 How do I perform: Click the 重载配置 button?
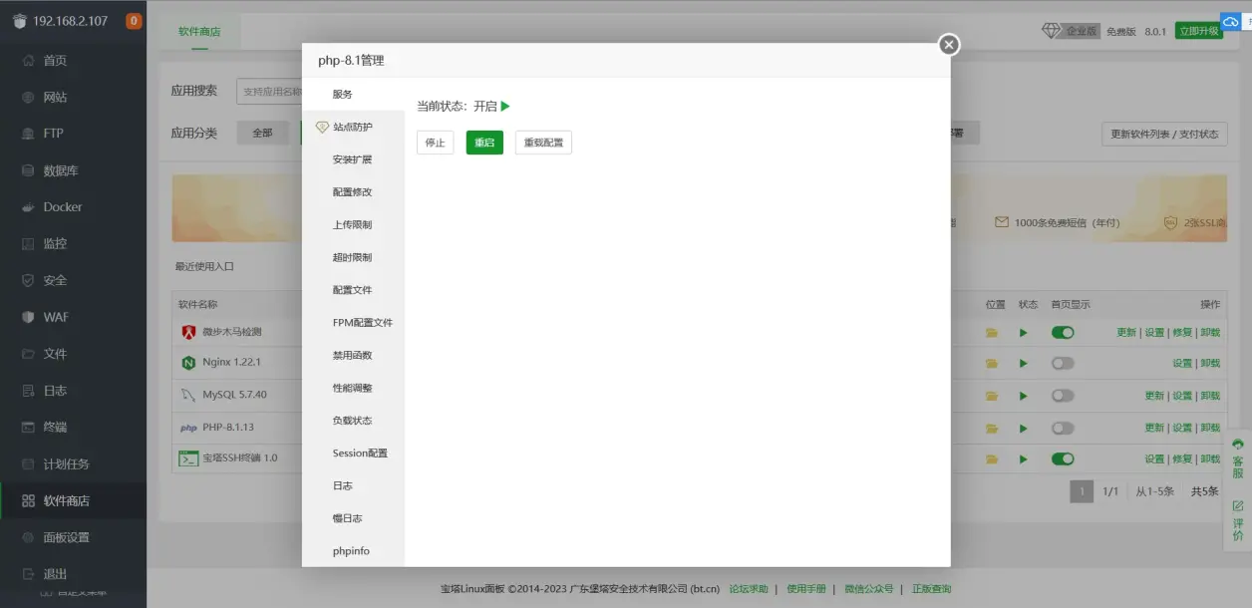(543, 143)
